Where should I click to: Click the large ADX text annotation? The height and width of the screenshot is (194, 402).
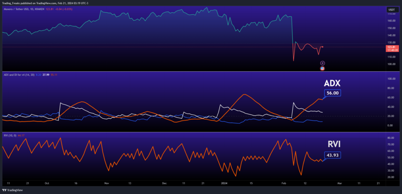tap(332, 83)
